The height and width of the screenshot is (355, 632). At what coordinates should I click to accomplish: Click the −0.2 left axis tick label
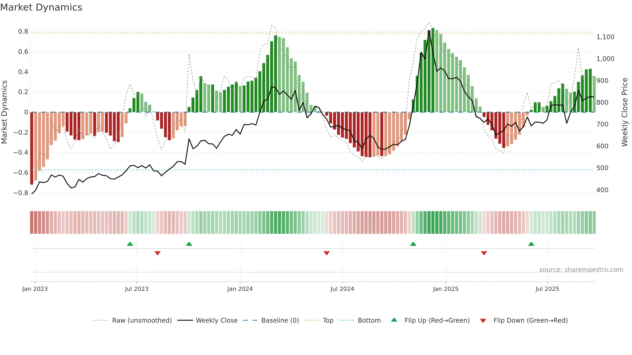[x=21, y=132]
